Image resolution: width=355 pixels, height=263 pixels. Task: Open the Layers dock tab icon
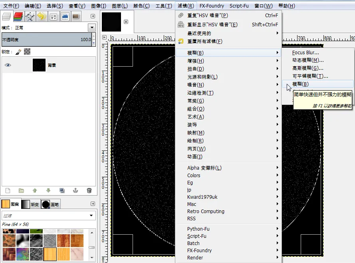pyautogui.click(x=6, y=16)
